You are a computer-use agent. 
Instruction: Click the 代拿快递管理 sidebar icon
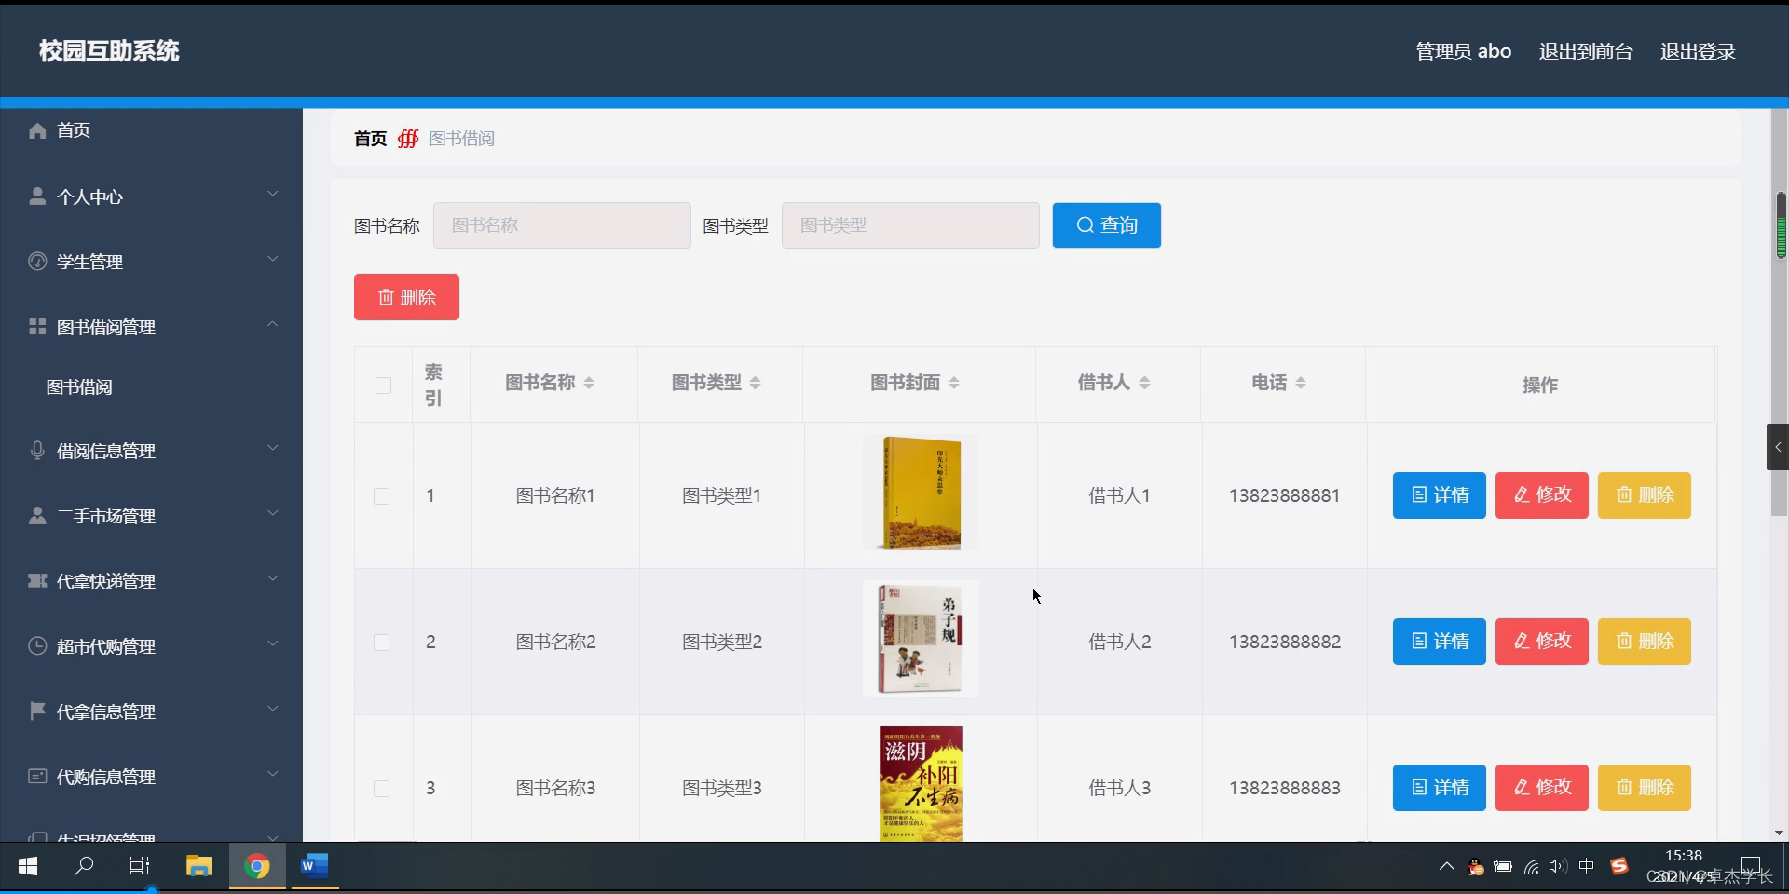(x=36, y=581)
